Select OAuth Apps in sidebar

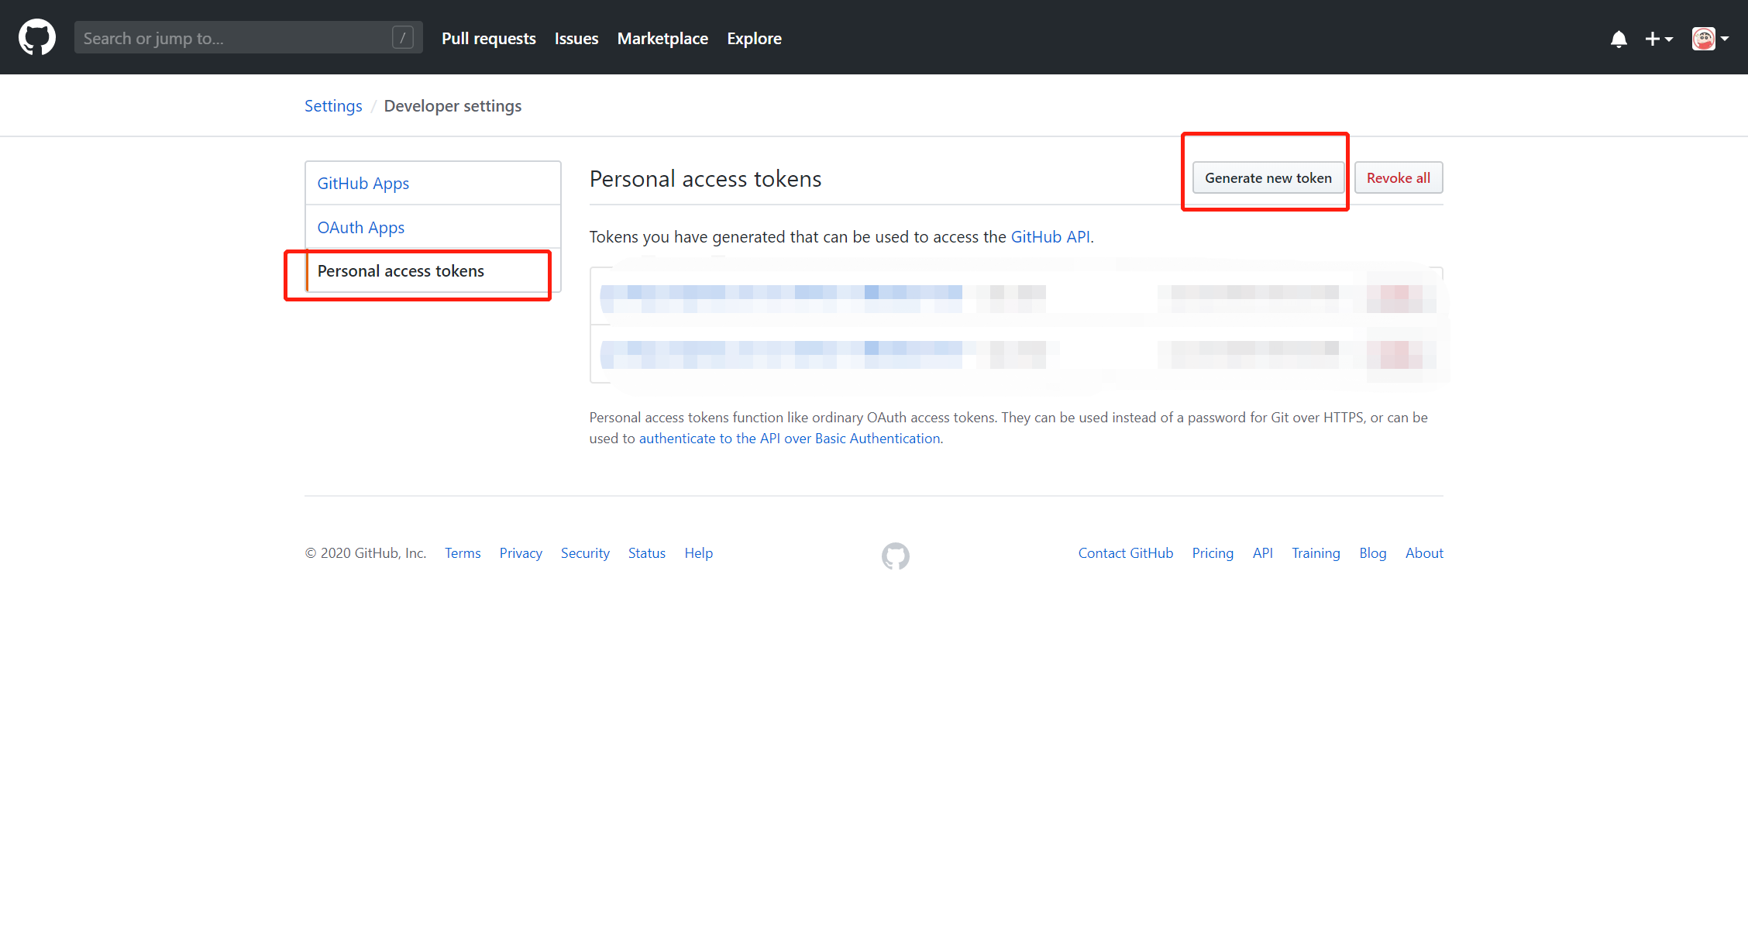tap(360, 228)
